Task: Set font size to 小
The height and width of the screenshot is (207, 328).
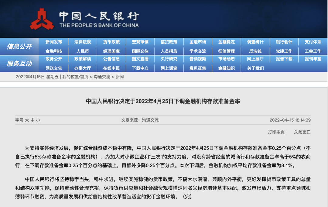Action: 38,120
